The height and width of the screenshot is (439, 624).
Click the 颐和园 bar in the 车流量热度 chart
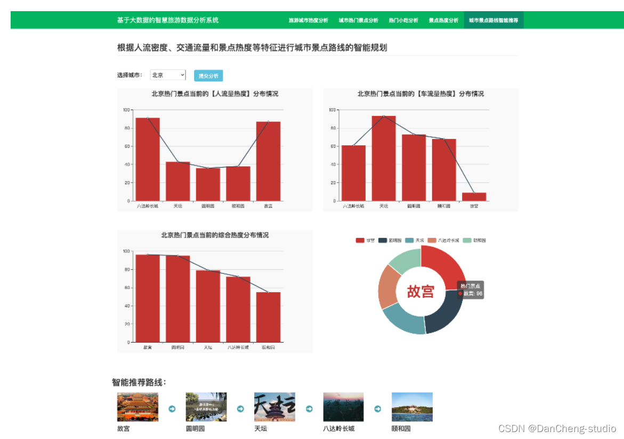[x=444, y=170]
